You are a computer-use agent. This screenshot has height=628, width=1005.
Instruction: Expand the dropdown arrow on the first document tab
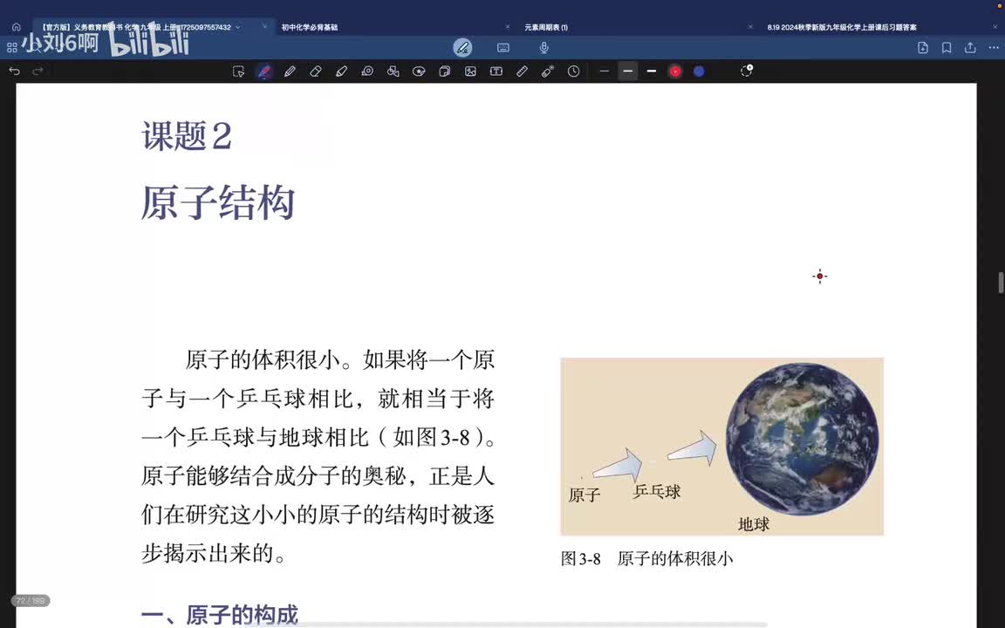238,27
